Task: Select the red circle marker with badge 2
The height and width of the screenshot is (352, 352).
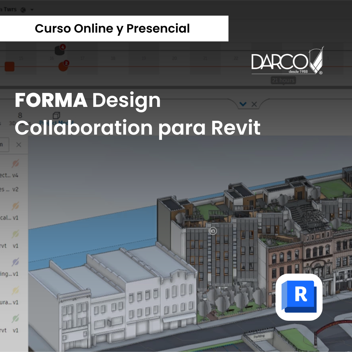Action: point(63,66)
